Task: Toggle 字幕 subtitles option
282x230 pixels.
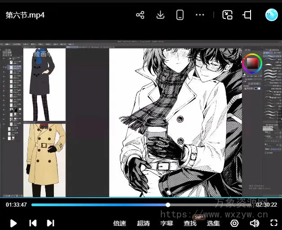Action: coord(167,223)
